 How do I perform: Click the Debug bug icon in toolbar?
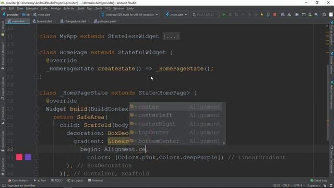pos(230,15)
